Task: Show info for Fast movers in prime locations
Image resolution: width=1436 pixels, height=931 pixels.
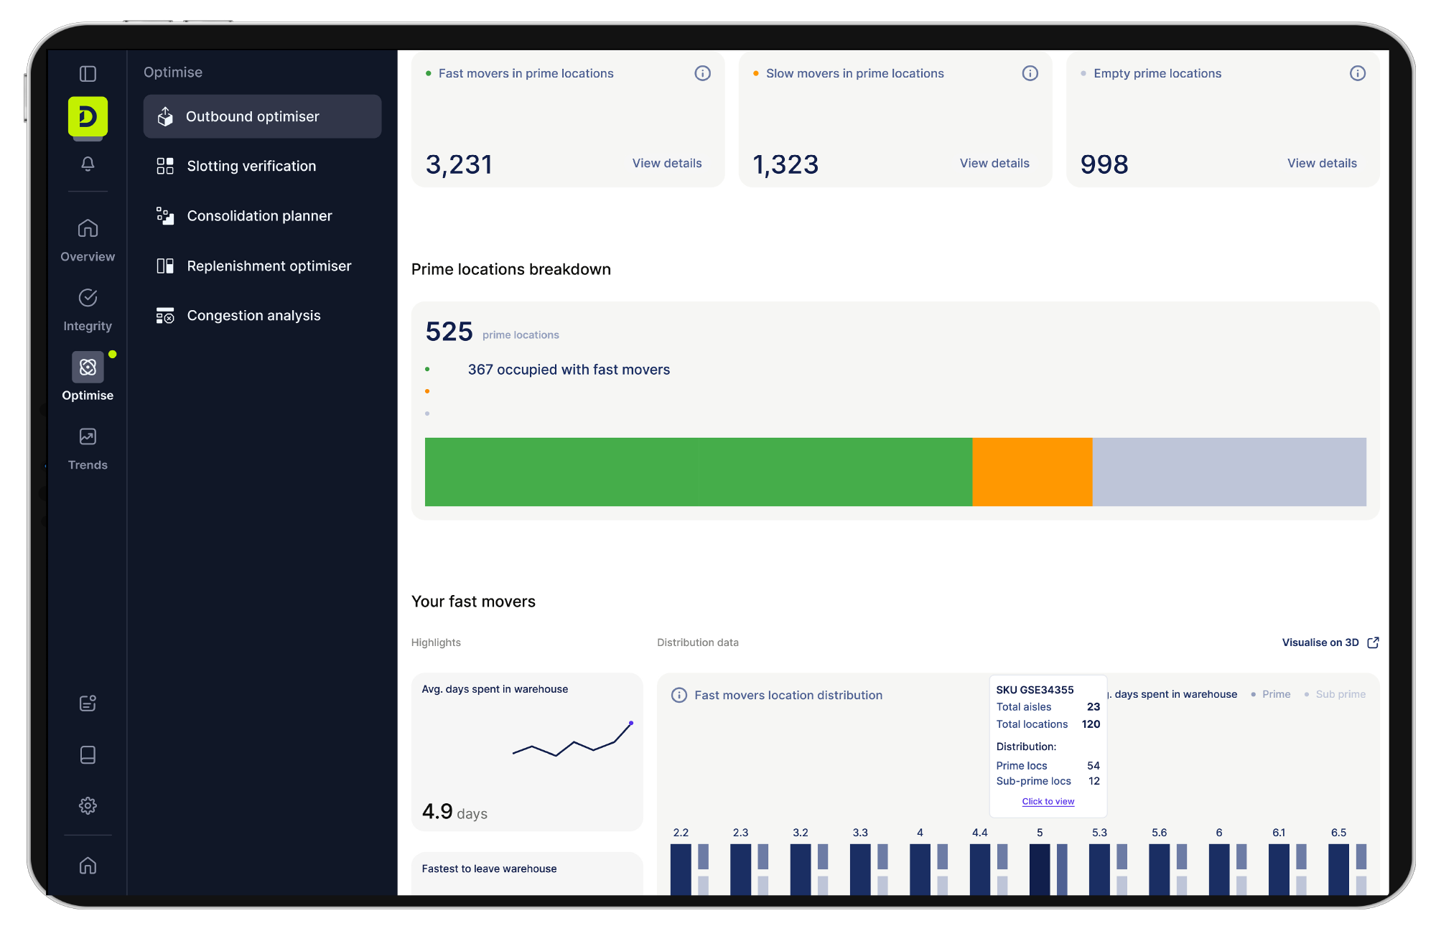Action: point(702,73)
